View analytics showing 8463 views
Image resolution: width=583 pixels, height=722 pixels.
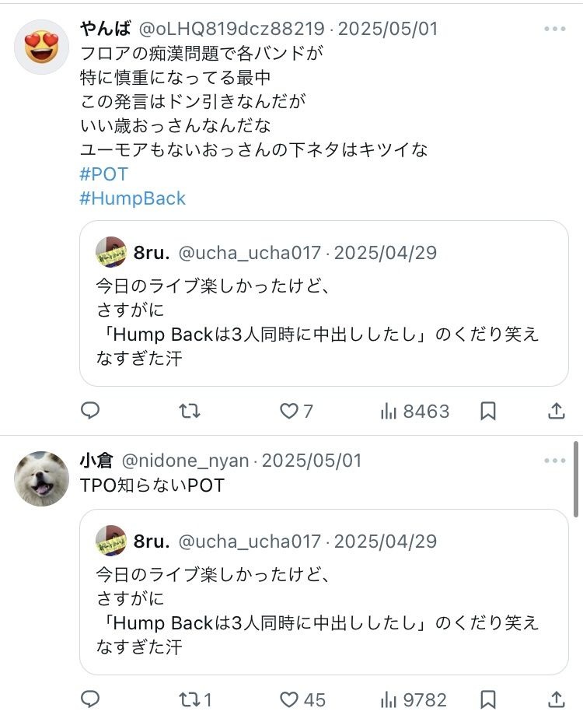(x=415, y=411)
